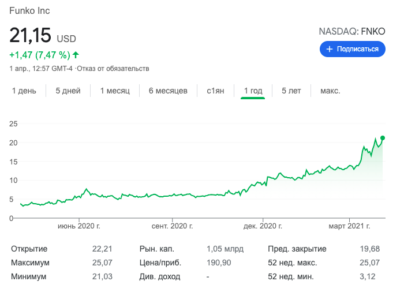Switch the chart to "5 лет"
The image size is (404, 296).
pos(291,91)
